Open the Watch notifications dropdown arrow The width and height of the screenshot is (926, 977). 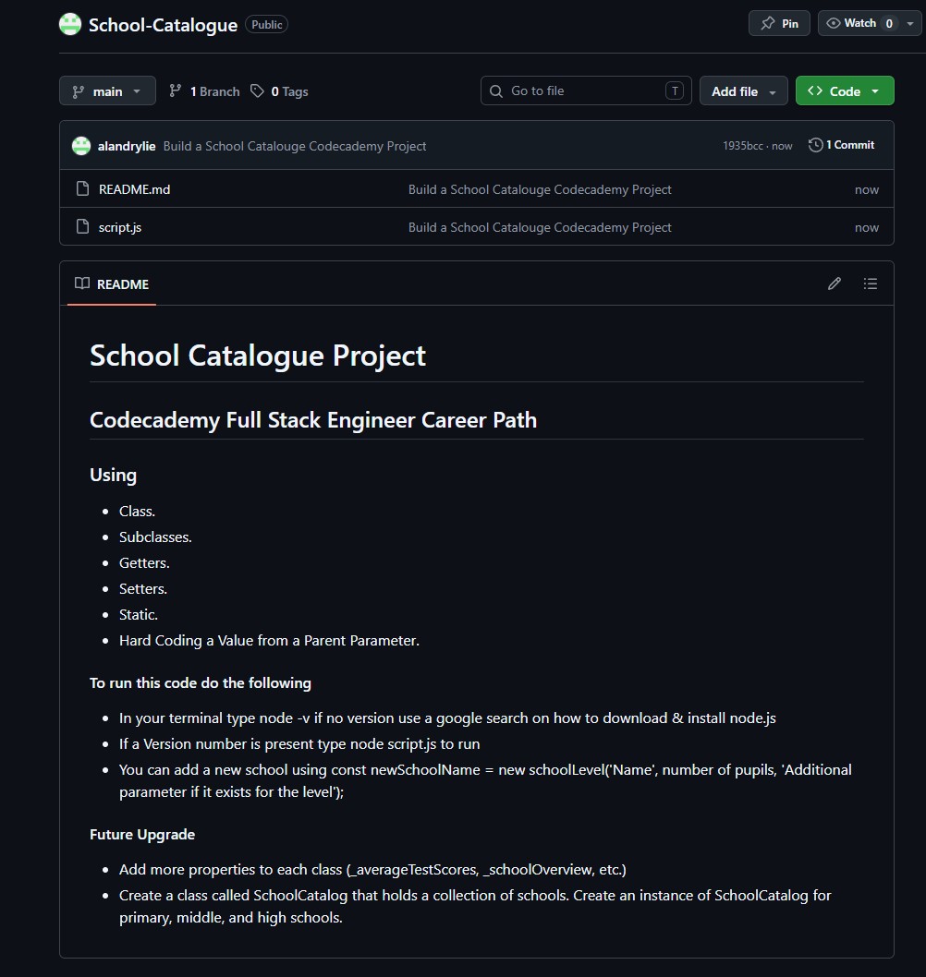(910, 24)
